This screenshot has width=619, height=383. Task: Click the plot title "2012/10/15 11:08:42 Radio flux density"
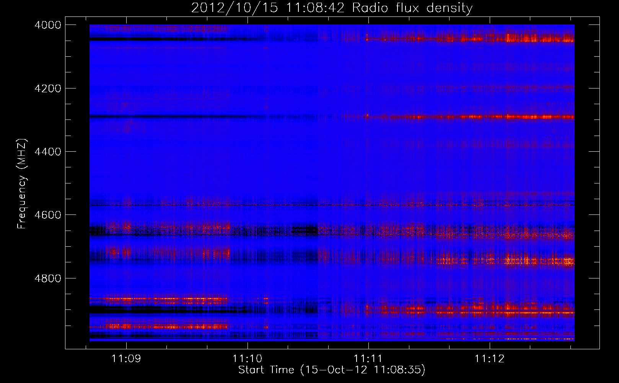coord(332,8)
